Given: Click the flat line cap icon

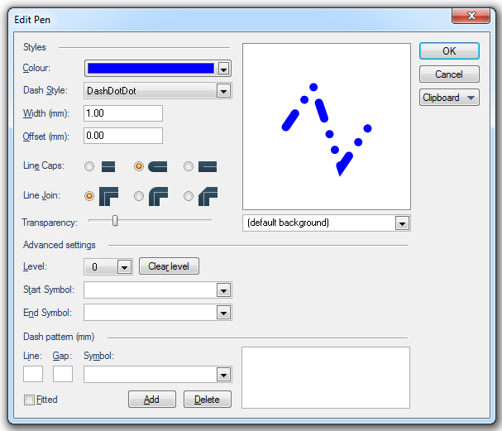Looking at the screenshot, I should 108,166.
